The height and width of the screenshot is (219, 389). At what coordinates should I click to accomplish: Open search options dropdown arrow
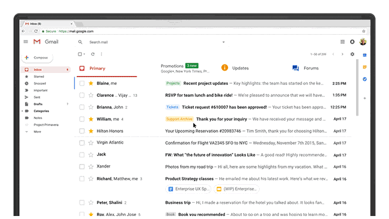(x=224, y=42)
